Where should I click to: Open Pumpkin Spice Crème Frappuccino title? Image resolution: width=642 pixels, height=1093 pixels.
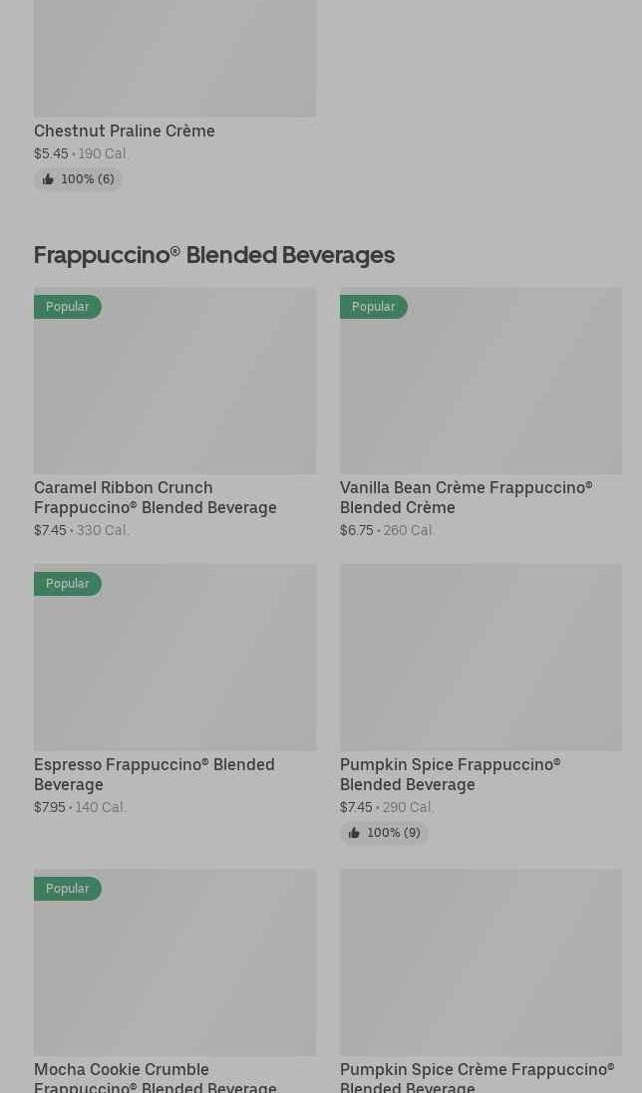click(x=477, y=1077)
